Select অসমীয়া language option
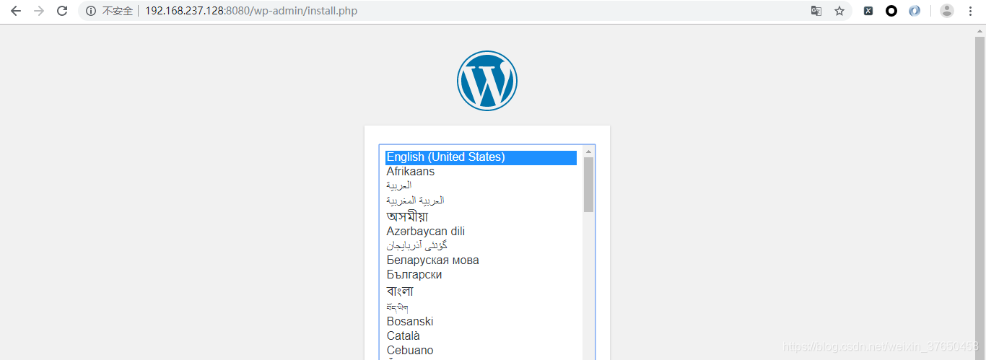Screen dimensions: 986x360 tap(481, 216)
